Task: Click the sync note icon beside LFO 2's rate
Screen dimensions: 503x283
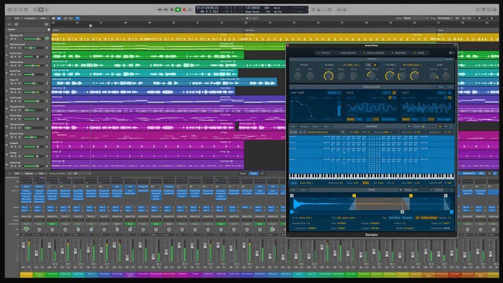Action: click(x=394, y=92)
